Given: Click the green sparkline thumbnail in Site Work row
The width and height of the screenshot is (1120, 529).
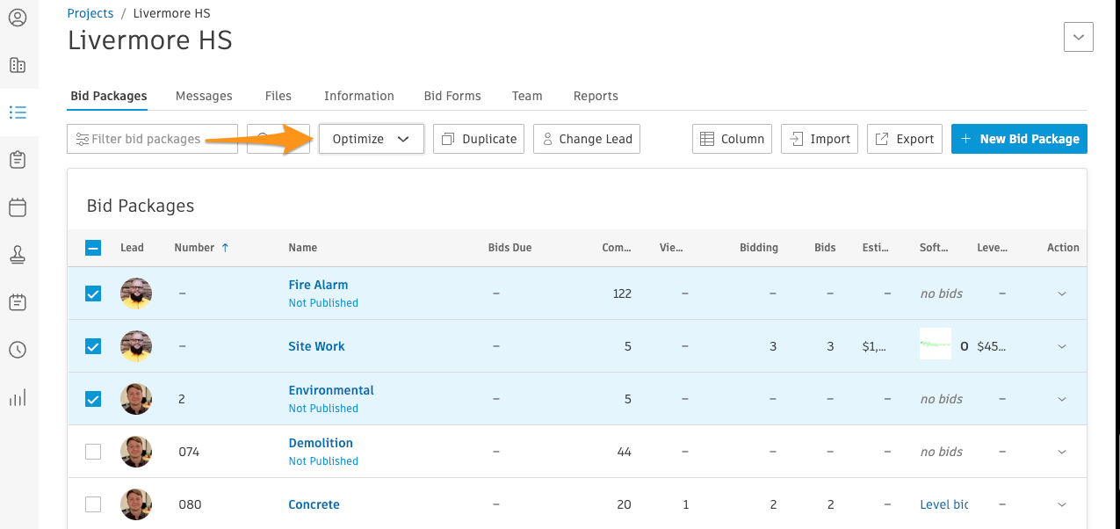Looking at the screenshot, I should 935,344.
